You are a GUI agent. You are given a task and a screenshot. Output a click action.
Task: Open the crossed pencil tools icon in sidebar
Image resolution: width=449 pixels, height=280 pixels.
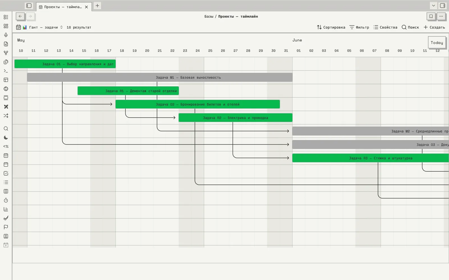(6, 107)
